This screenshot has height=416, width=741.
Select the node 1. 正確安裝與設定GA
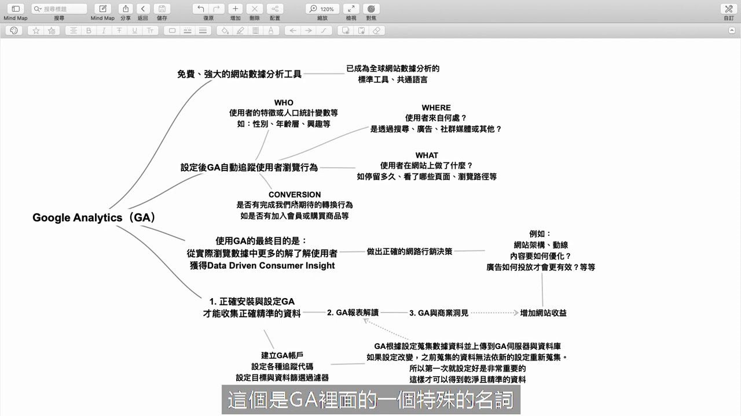click(x=252, y=307)
